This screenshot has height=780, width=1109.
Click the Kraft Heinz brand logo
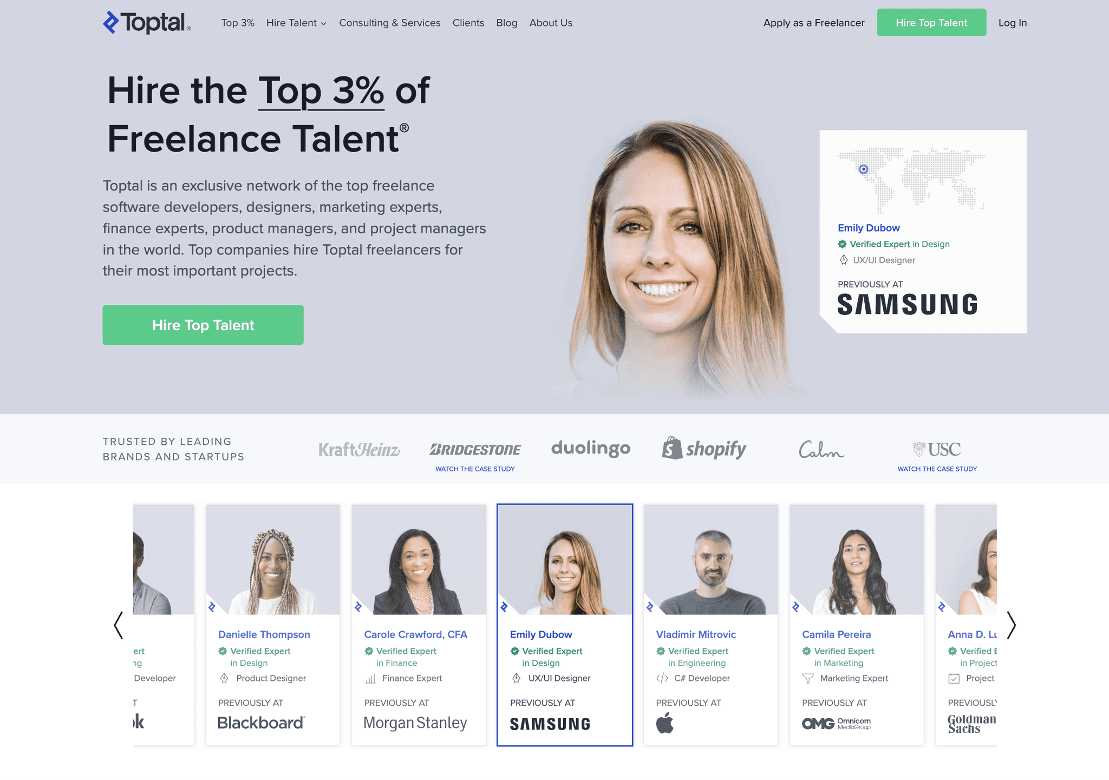(x=359, y=449)
